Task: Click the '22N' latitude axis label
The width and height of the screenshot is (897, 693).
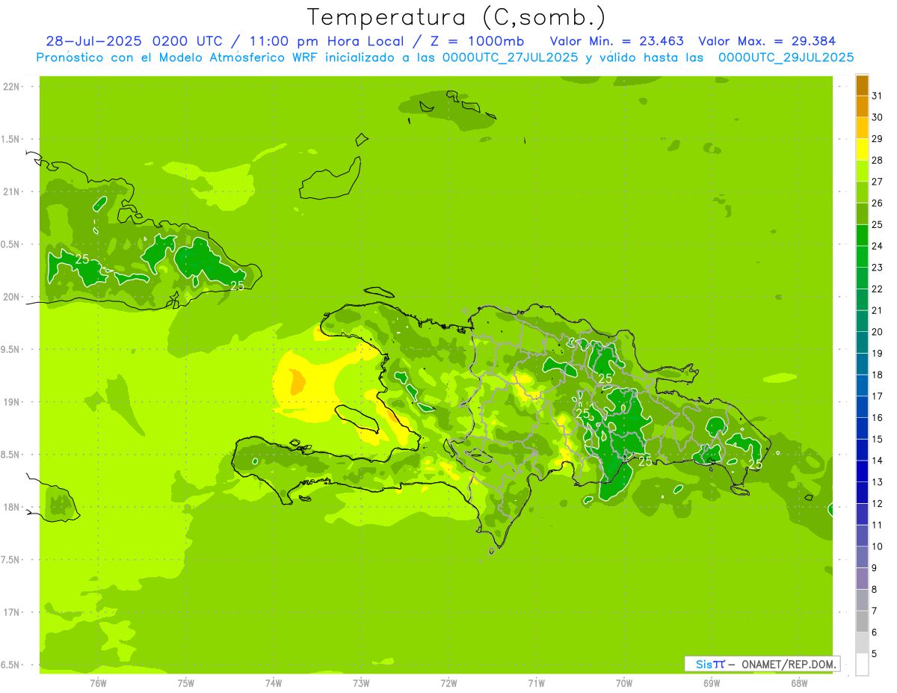Action: (x=11, y=87)
